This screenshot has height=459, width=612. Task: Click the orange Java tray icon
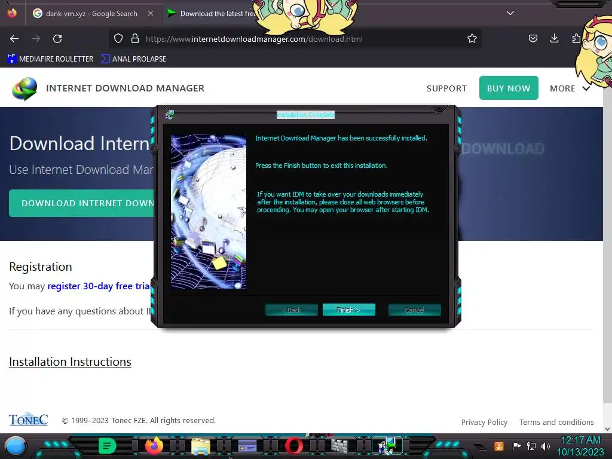(499, 446)
